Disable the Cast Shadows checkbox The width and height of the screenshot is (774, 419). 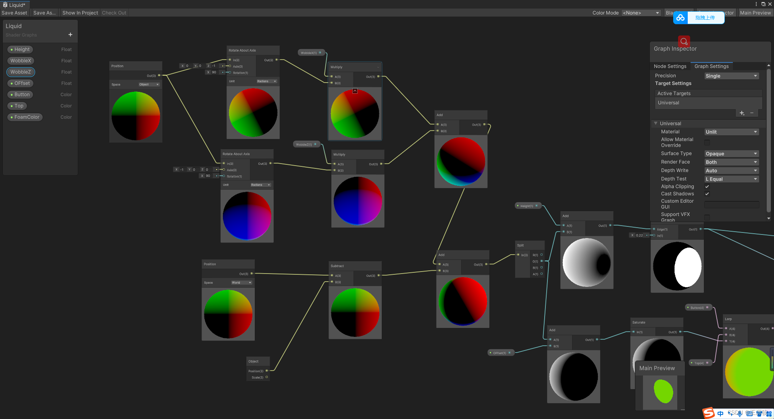(707, 194)
